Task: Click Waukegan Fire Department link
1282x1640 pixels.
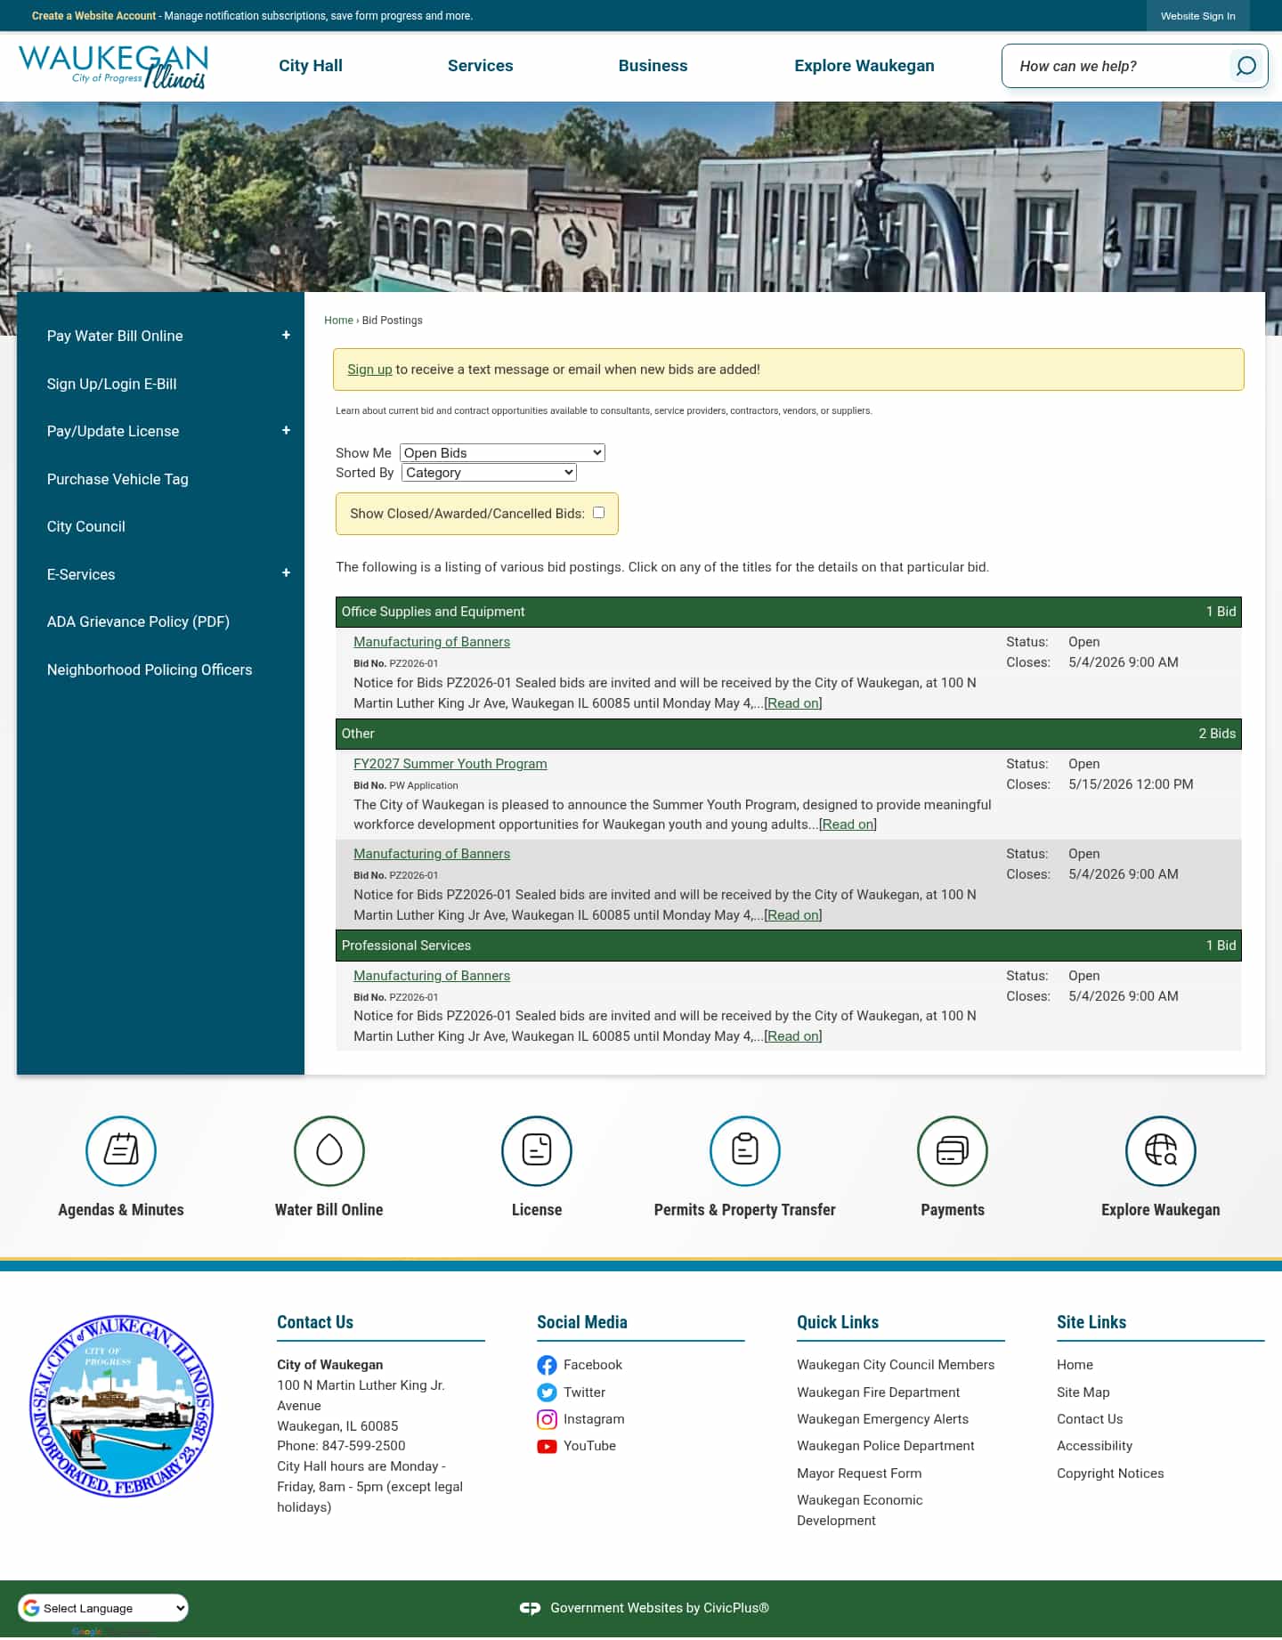Action: coord(879,1392)
